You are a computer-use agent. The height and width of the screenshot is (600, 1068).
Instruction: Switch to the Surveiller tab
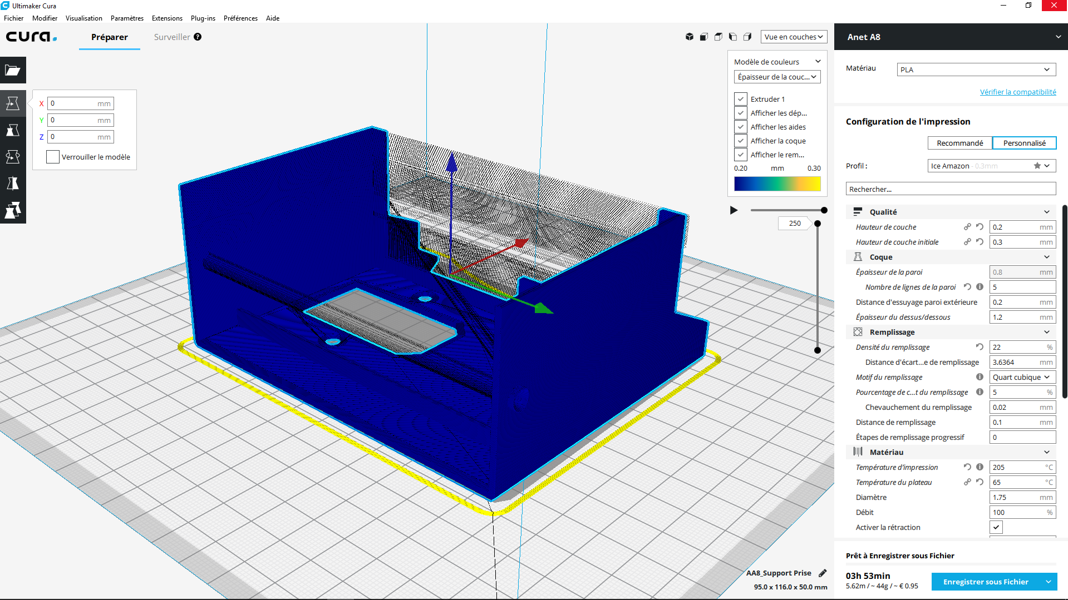pyautogui.click(x=172, y=37)
